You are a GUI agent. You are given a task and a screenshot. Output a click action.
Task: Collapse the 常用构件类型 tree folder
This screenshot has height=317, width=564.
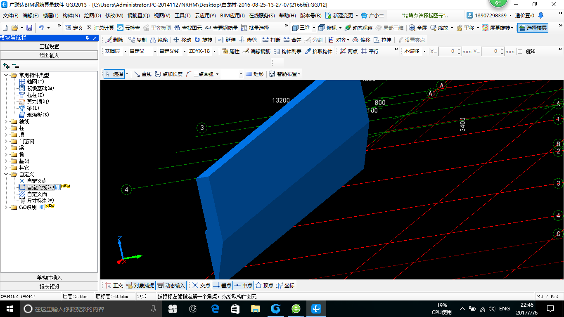pyautogui.click(x=7, y=75)
